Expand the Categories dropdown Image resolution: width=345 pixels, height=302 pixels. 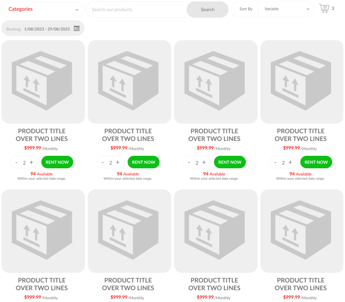[43, 9]
